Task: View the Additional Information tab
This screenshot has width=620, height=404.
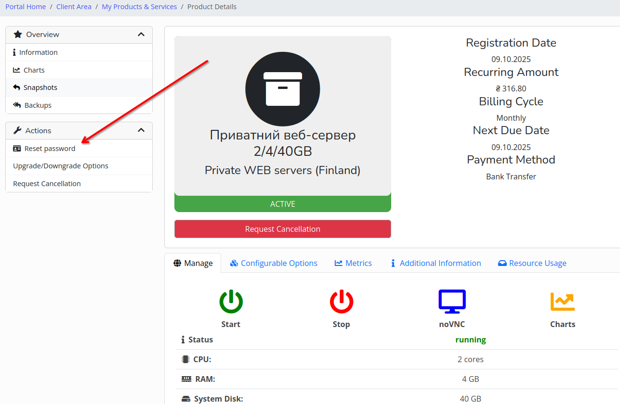Action: (435, 263)
